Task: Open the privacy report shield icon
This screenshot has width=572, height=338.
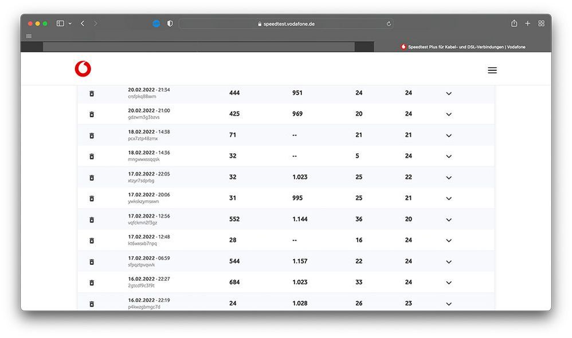Action: point(170,23)
